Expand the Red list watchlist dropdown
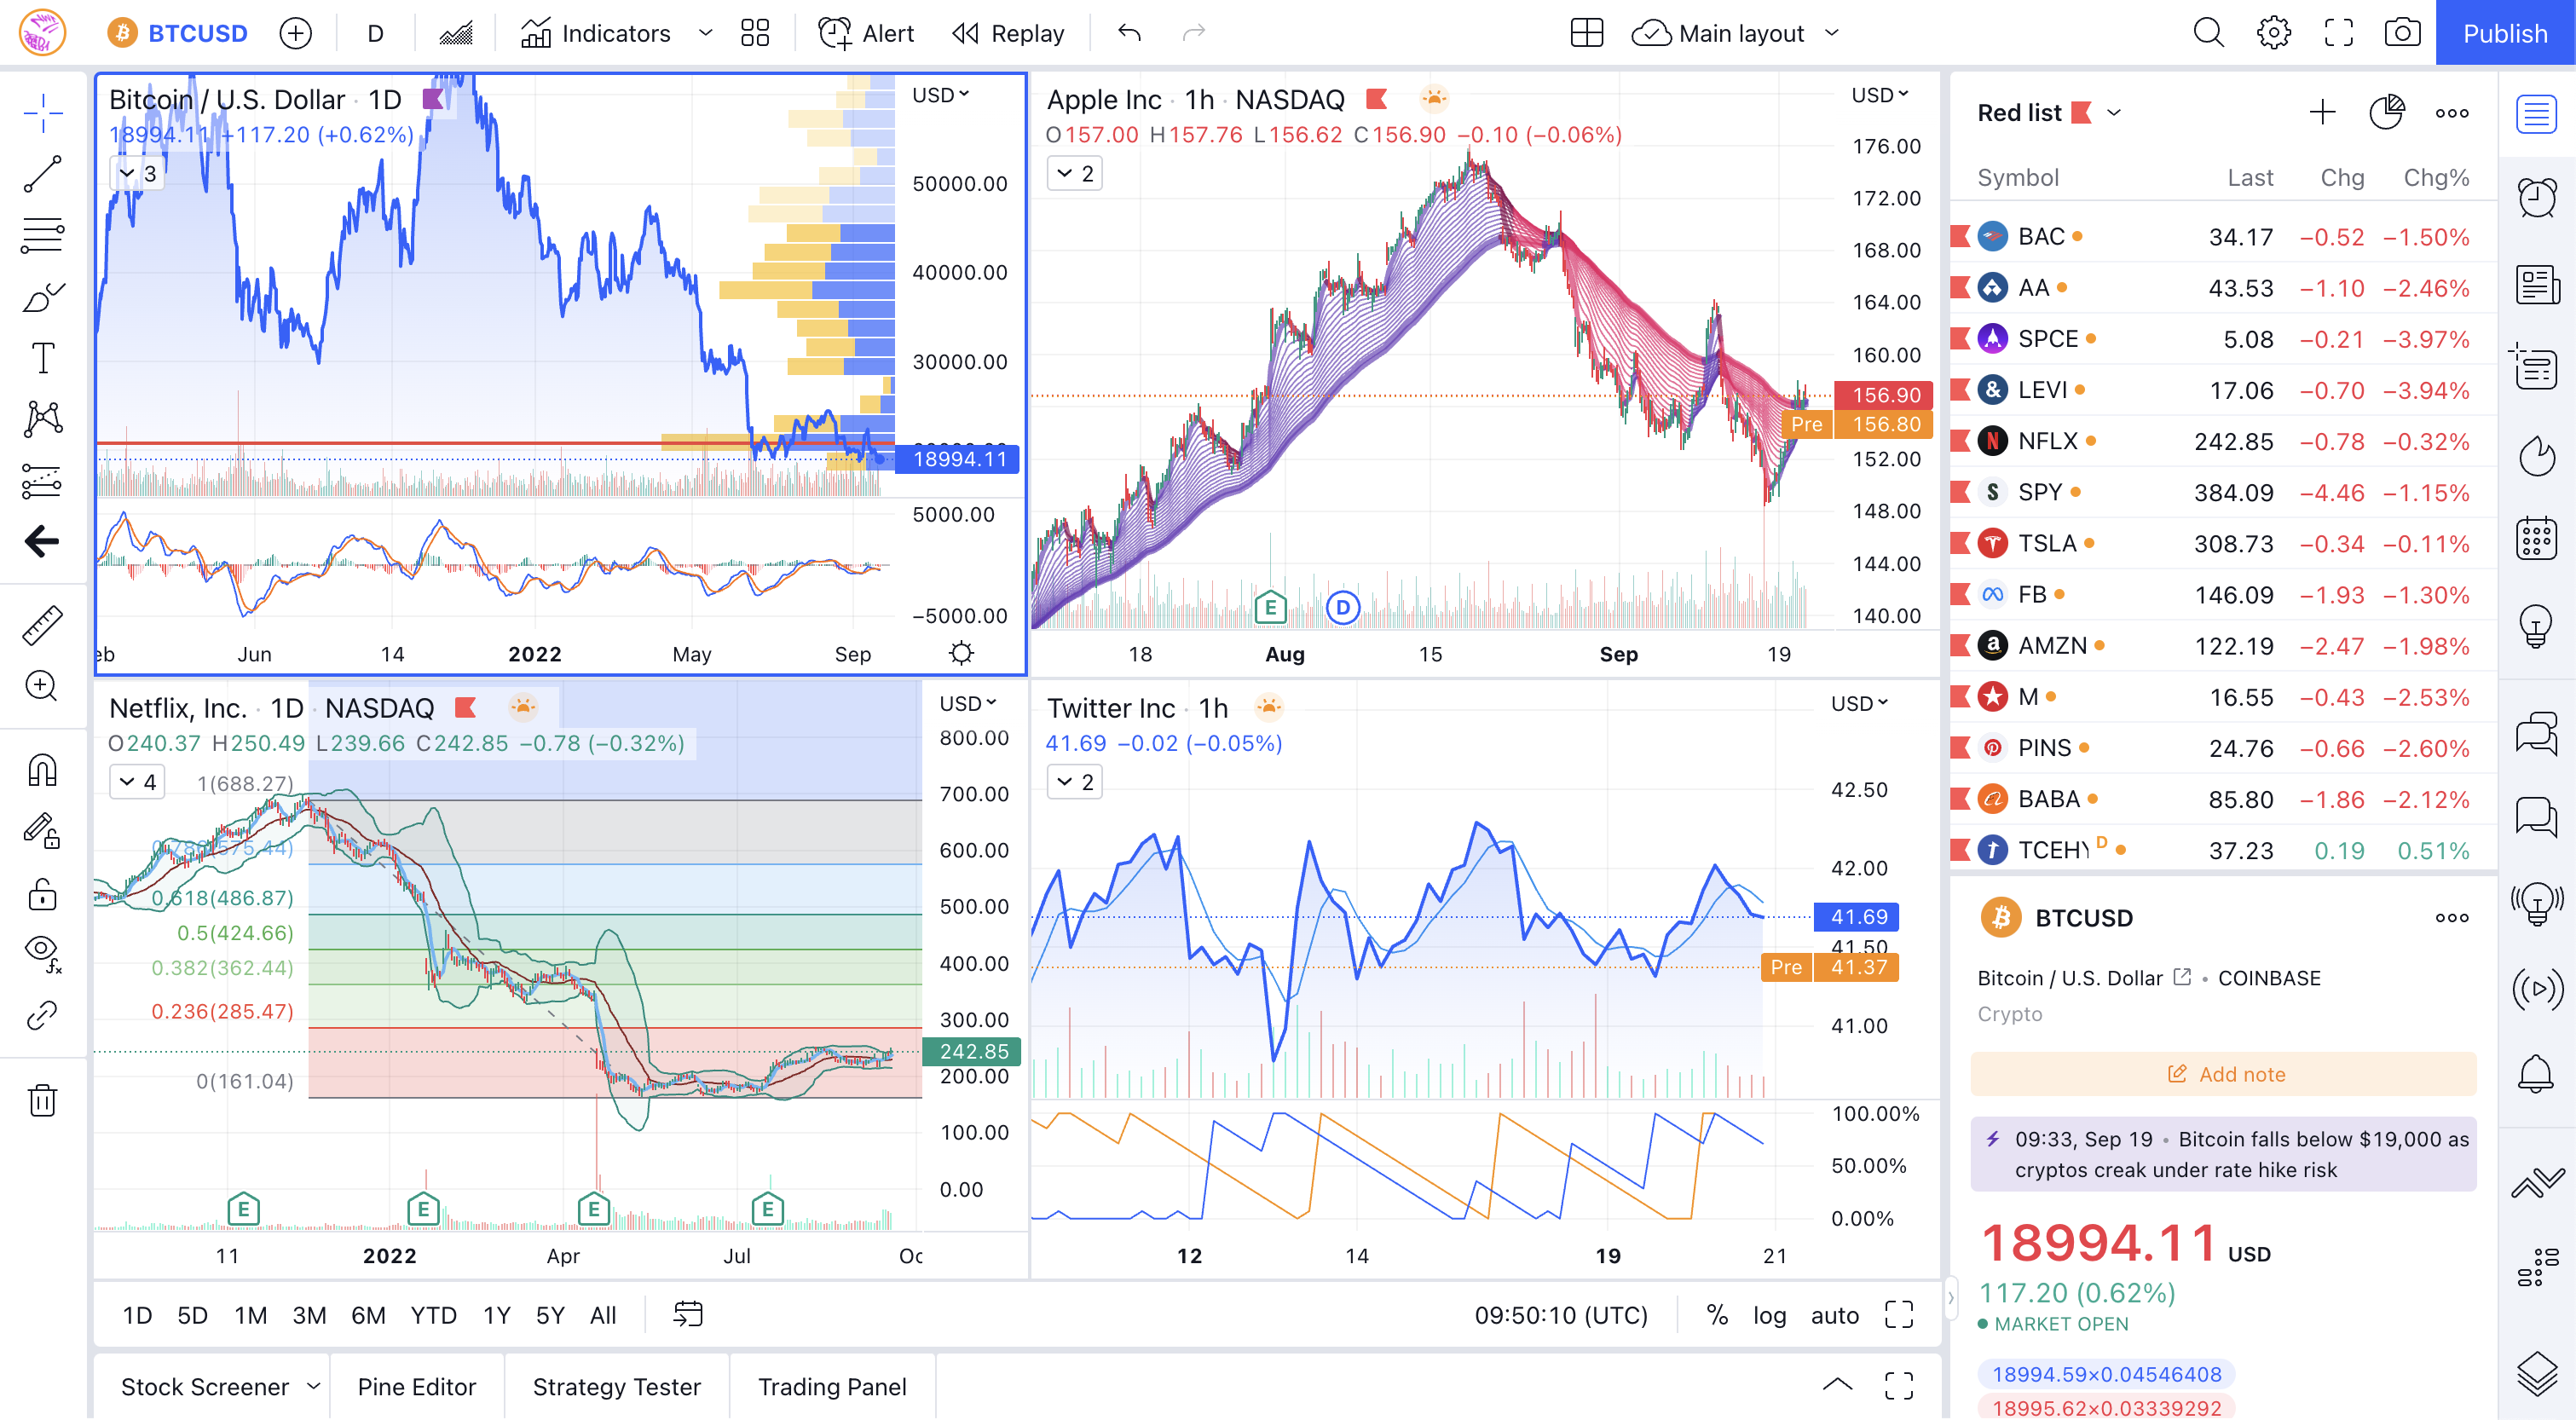Image resolution: width=2576 pixels, height=1420 pixels. tap(2114, 113)
